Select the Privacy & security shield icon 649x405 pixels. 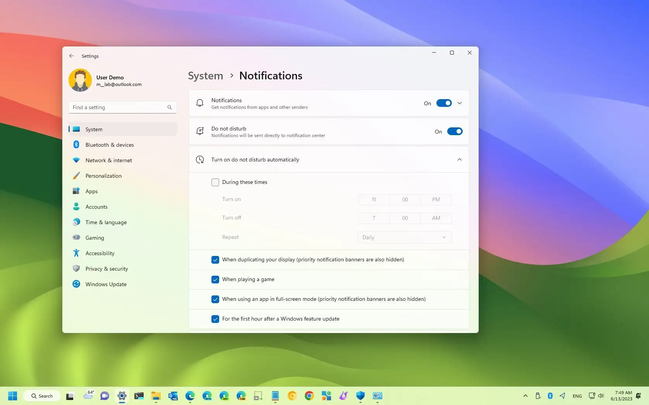pyautogui.click(x=77, y=268)
